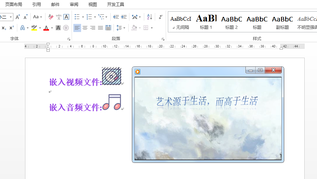This screenshot has width=317, height=179.
Task: Apply yellow text highlight color
Action: [x=34, y=28]
